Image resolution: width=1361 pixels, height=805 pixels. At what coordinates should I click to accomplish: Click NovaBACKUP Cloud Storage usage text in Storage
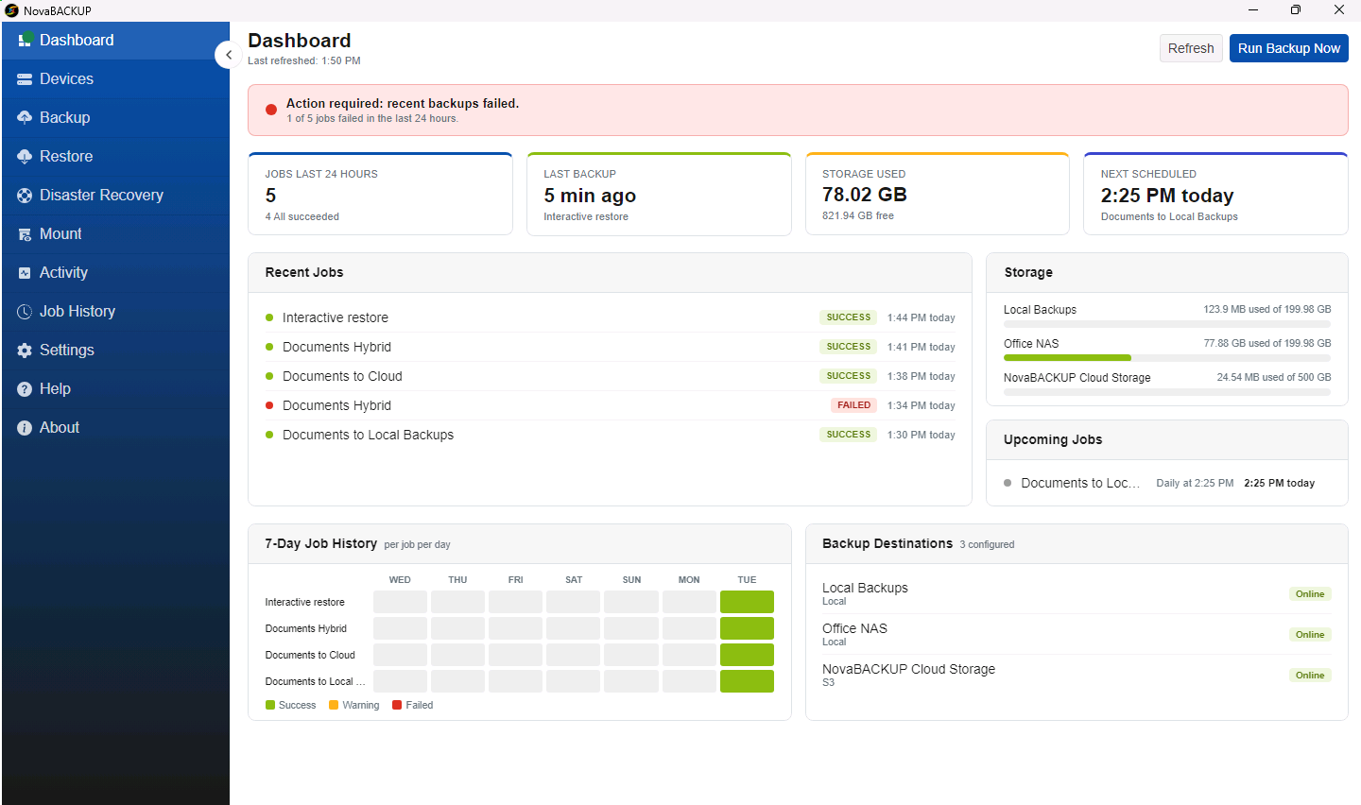point(1273,378)
